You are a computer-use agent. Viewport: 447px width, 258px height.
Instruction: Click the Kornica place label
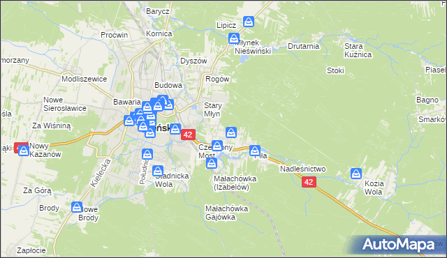(159, 33)
